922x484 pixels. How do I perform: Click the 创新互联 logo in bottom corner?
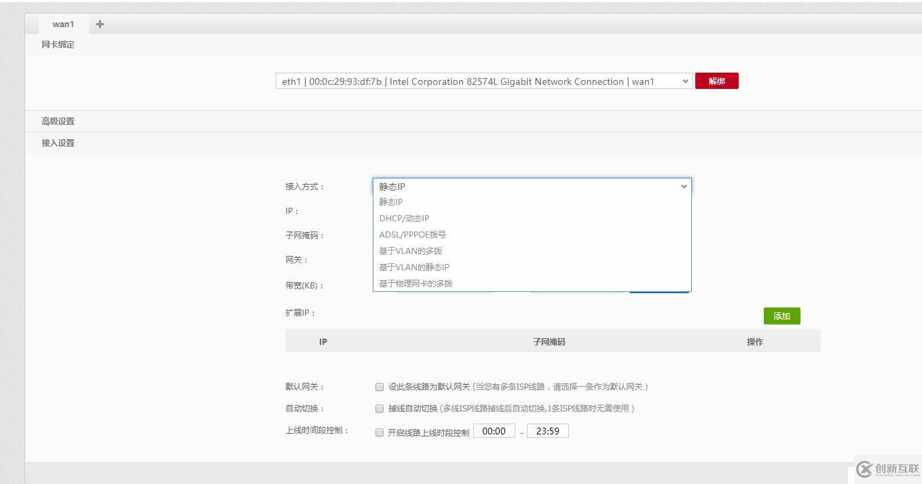(886, 468)
